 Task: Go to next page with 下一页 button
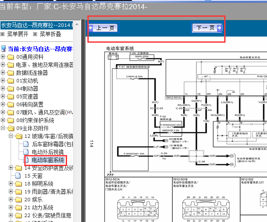coord(207,28)
